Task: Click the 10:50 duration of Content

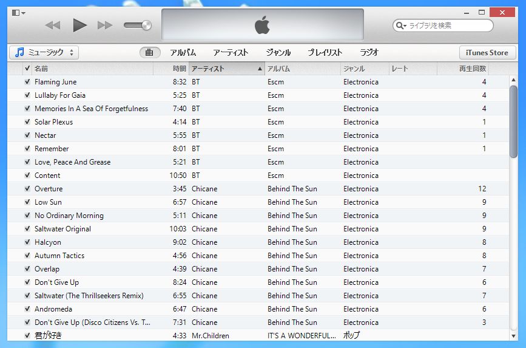Action: (x=178, y=176)
